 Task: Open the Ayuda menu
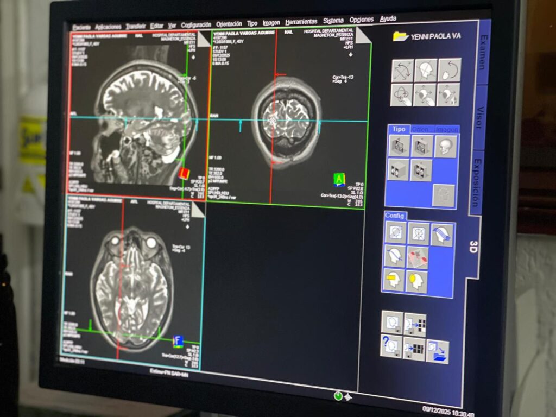pos(388,18)
